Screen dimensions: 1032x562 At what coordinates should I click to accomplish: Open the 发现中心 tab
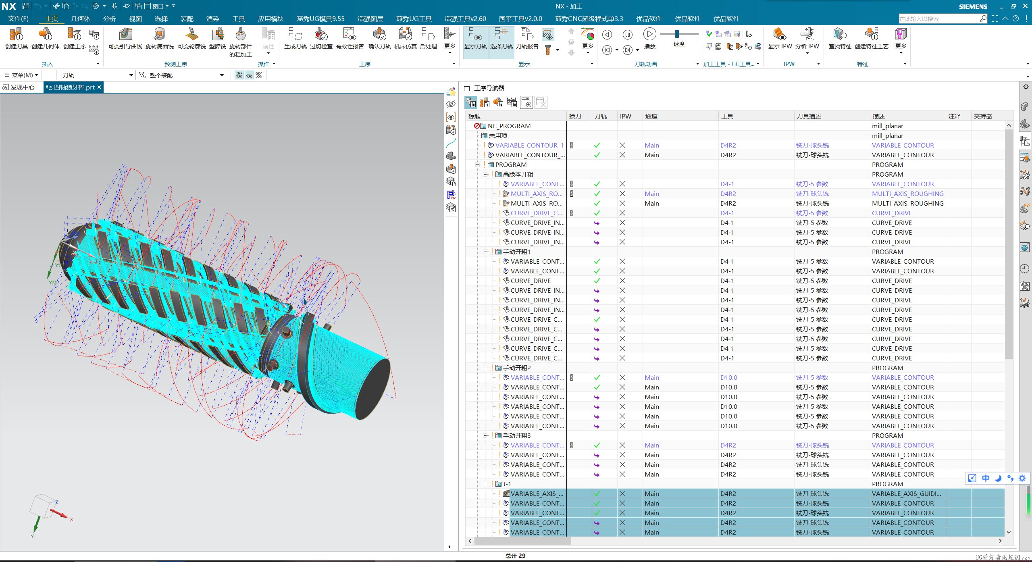tap(19, 87)
